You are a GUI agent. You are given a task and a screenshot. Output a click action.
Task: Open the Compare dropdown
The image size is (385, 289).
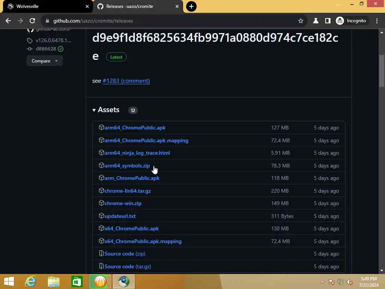(44, 61)
